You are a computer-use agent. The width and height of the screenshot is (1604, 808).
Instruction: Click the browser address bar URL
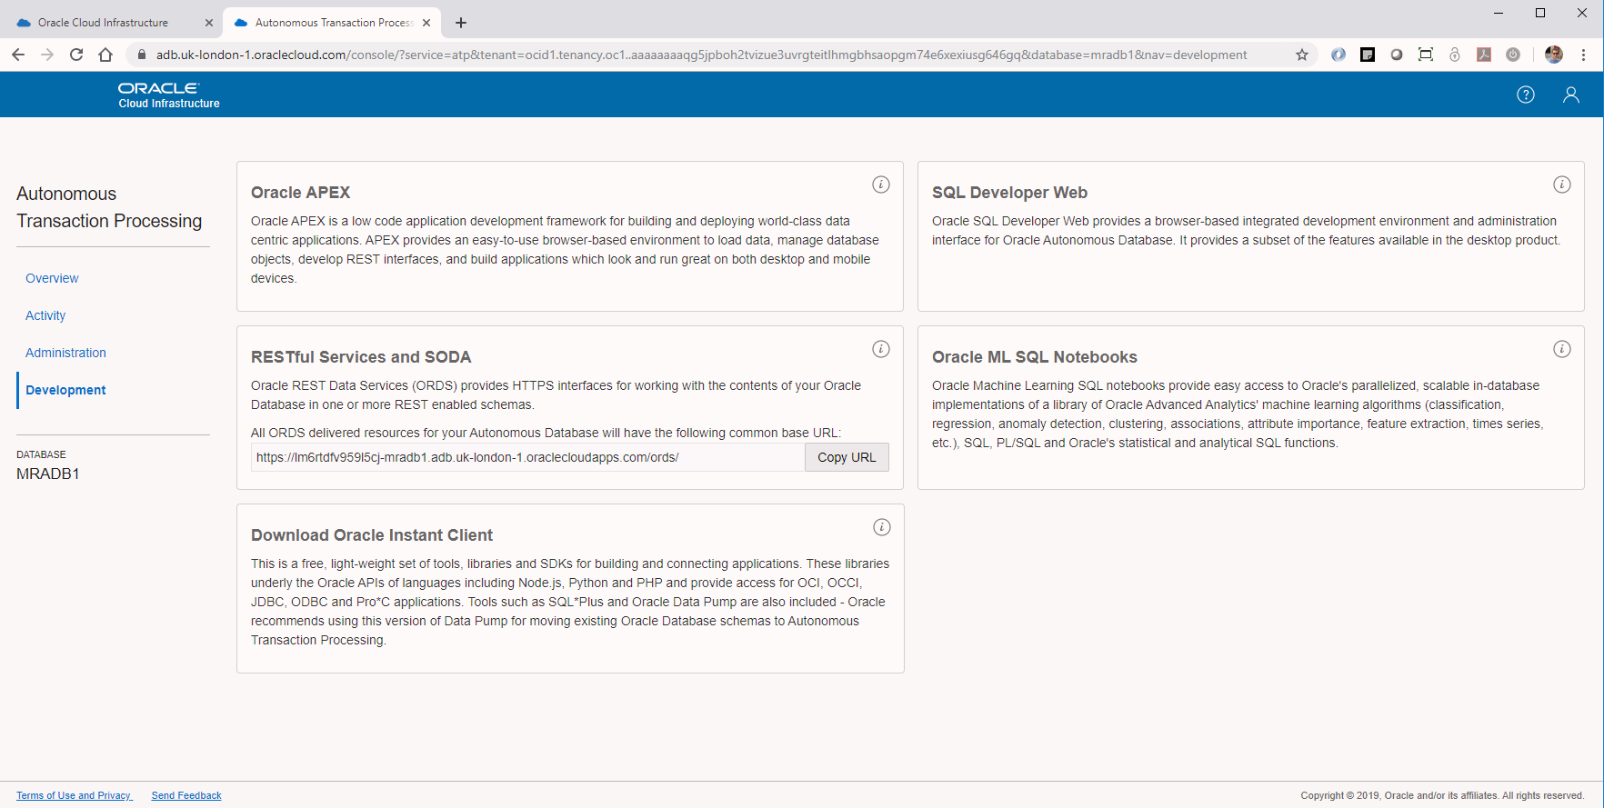pyautogui.click(x=701, y=55)
